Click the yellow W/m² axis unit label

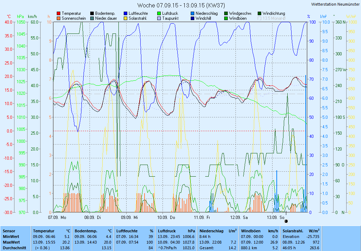pos(351,17)
